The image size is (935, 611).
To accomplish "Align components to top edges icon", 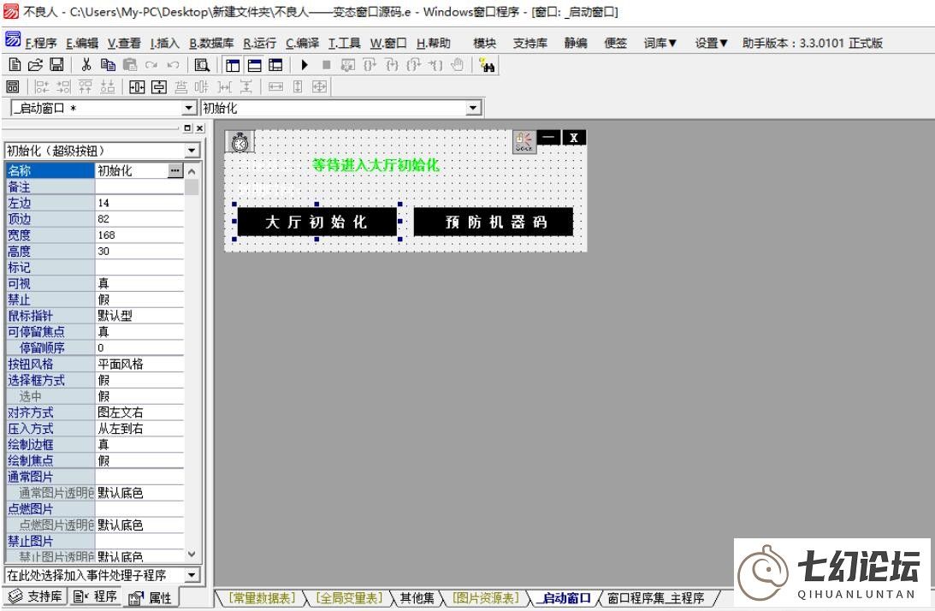I will tap(86, 87).
